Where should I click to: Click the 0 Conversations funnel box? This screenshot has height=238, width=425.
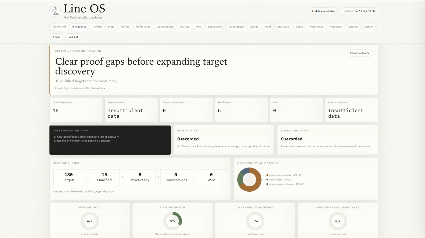(x=176, y=177)
